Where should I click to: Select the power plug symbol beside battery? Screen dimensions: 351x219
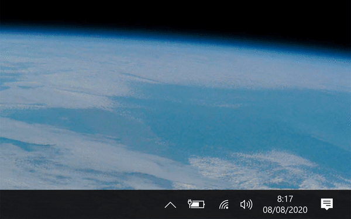[x=190, y=203]
